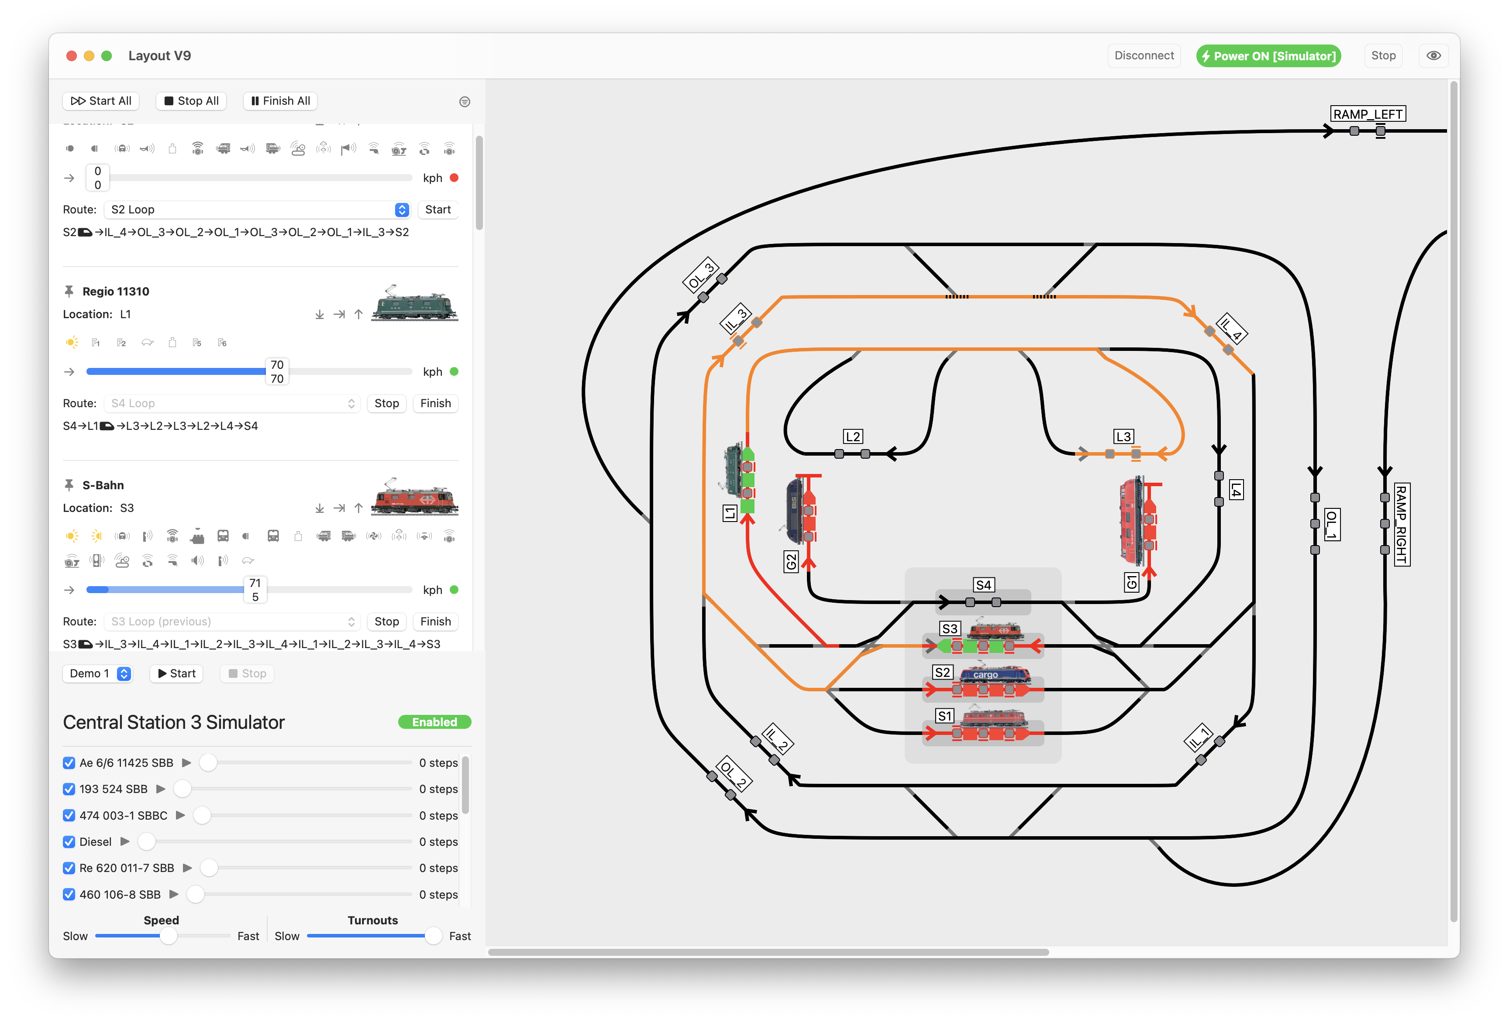Click the simulator Speed slider knob
This screenshot has height=1023, width=1509.
[168, 936]
